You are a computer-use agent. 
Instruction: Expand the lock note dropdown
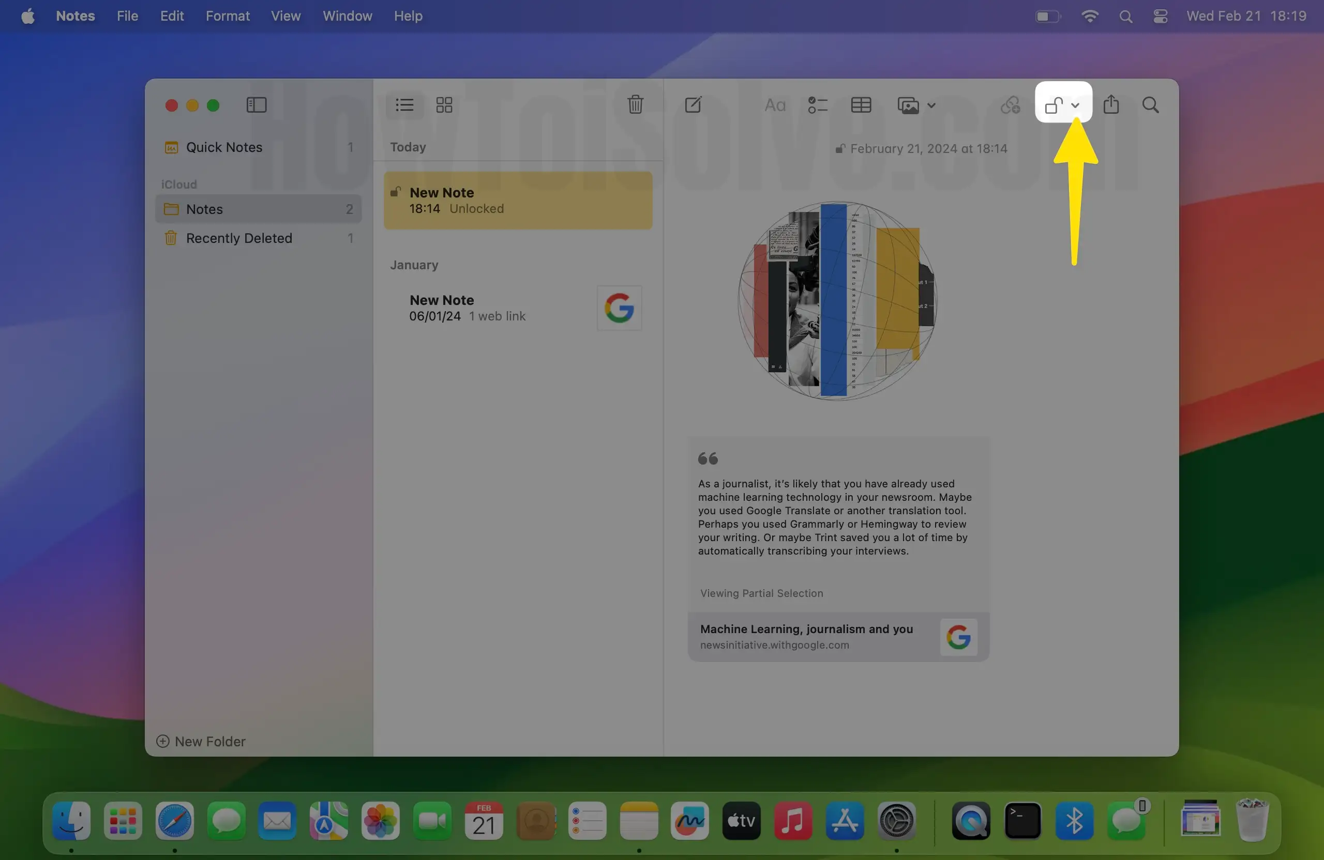click(1075, 105)
